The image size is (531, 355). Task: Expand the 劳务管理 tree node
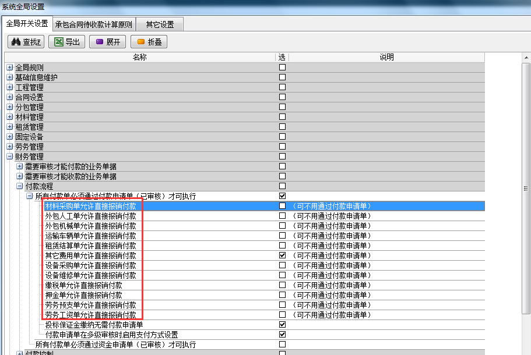click(9, 146)
